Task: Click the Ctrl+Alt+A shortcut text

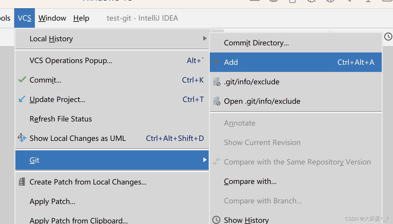Action: point(356,62)
